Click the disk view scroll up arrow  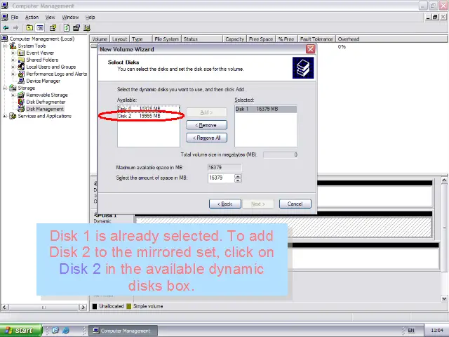point(444,180)
